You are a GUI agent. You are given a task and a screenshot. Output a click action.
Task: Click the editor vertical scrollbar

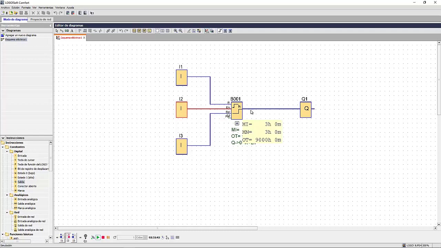click(x=439, y=80)
